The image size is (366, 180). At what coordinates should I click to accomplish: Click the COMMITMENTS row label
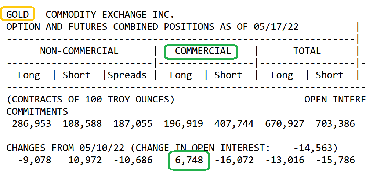coord(37,112)
